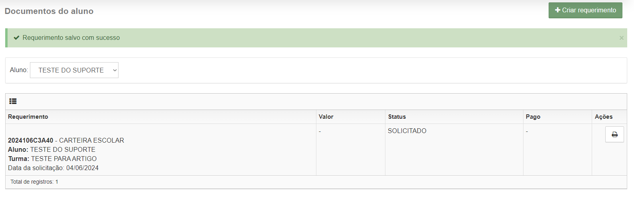
Task: Click the Criar requerimento button
Action: pos(585,10)
